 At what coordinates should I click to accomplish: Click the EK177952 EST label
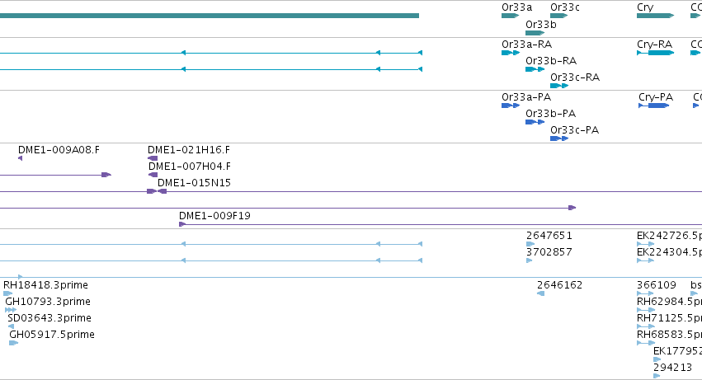coord(677,351)
